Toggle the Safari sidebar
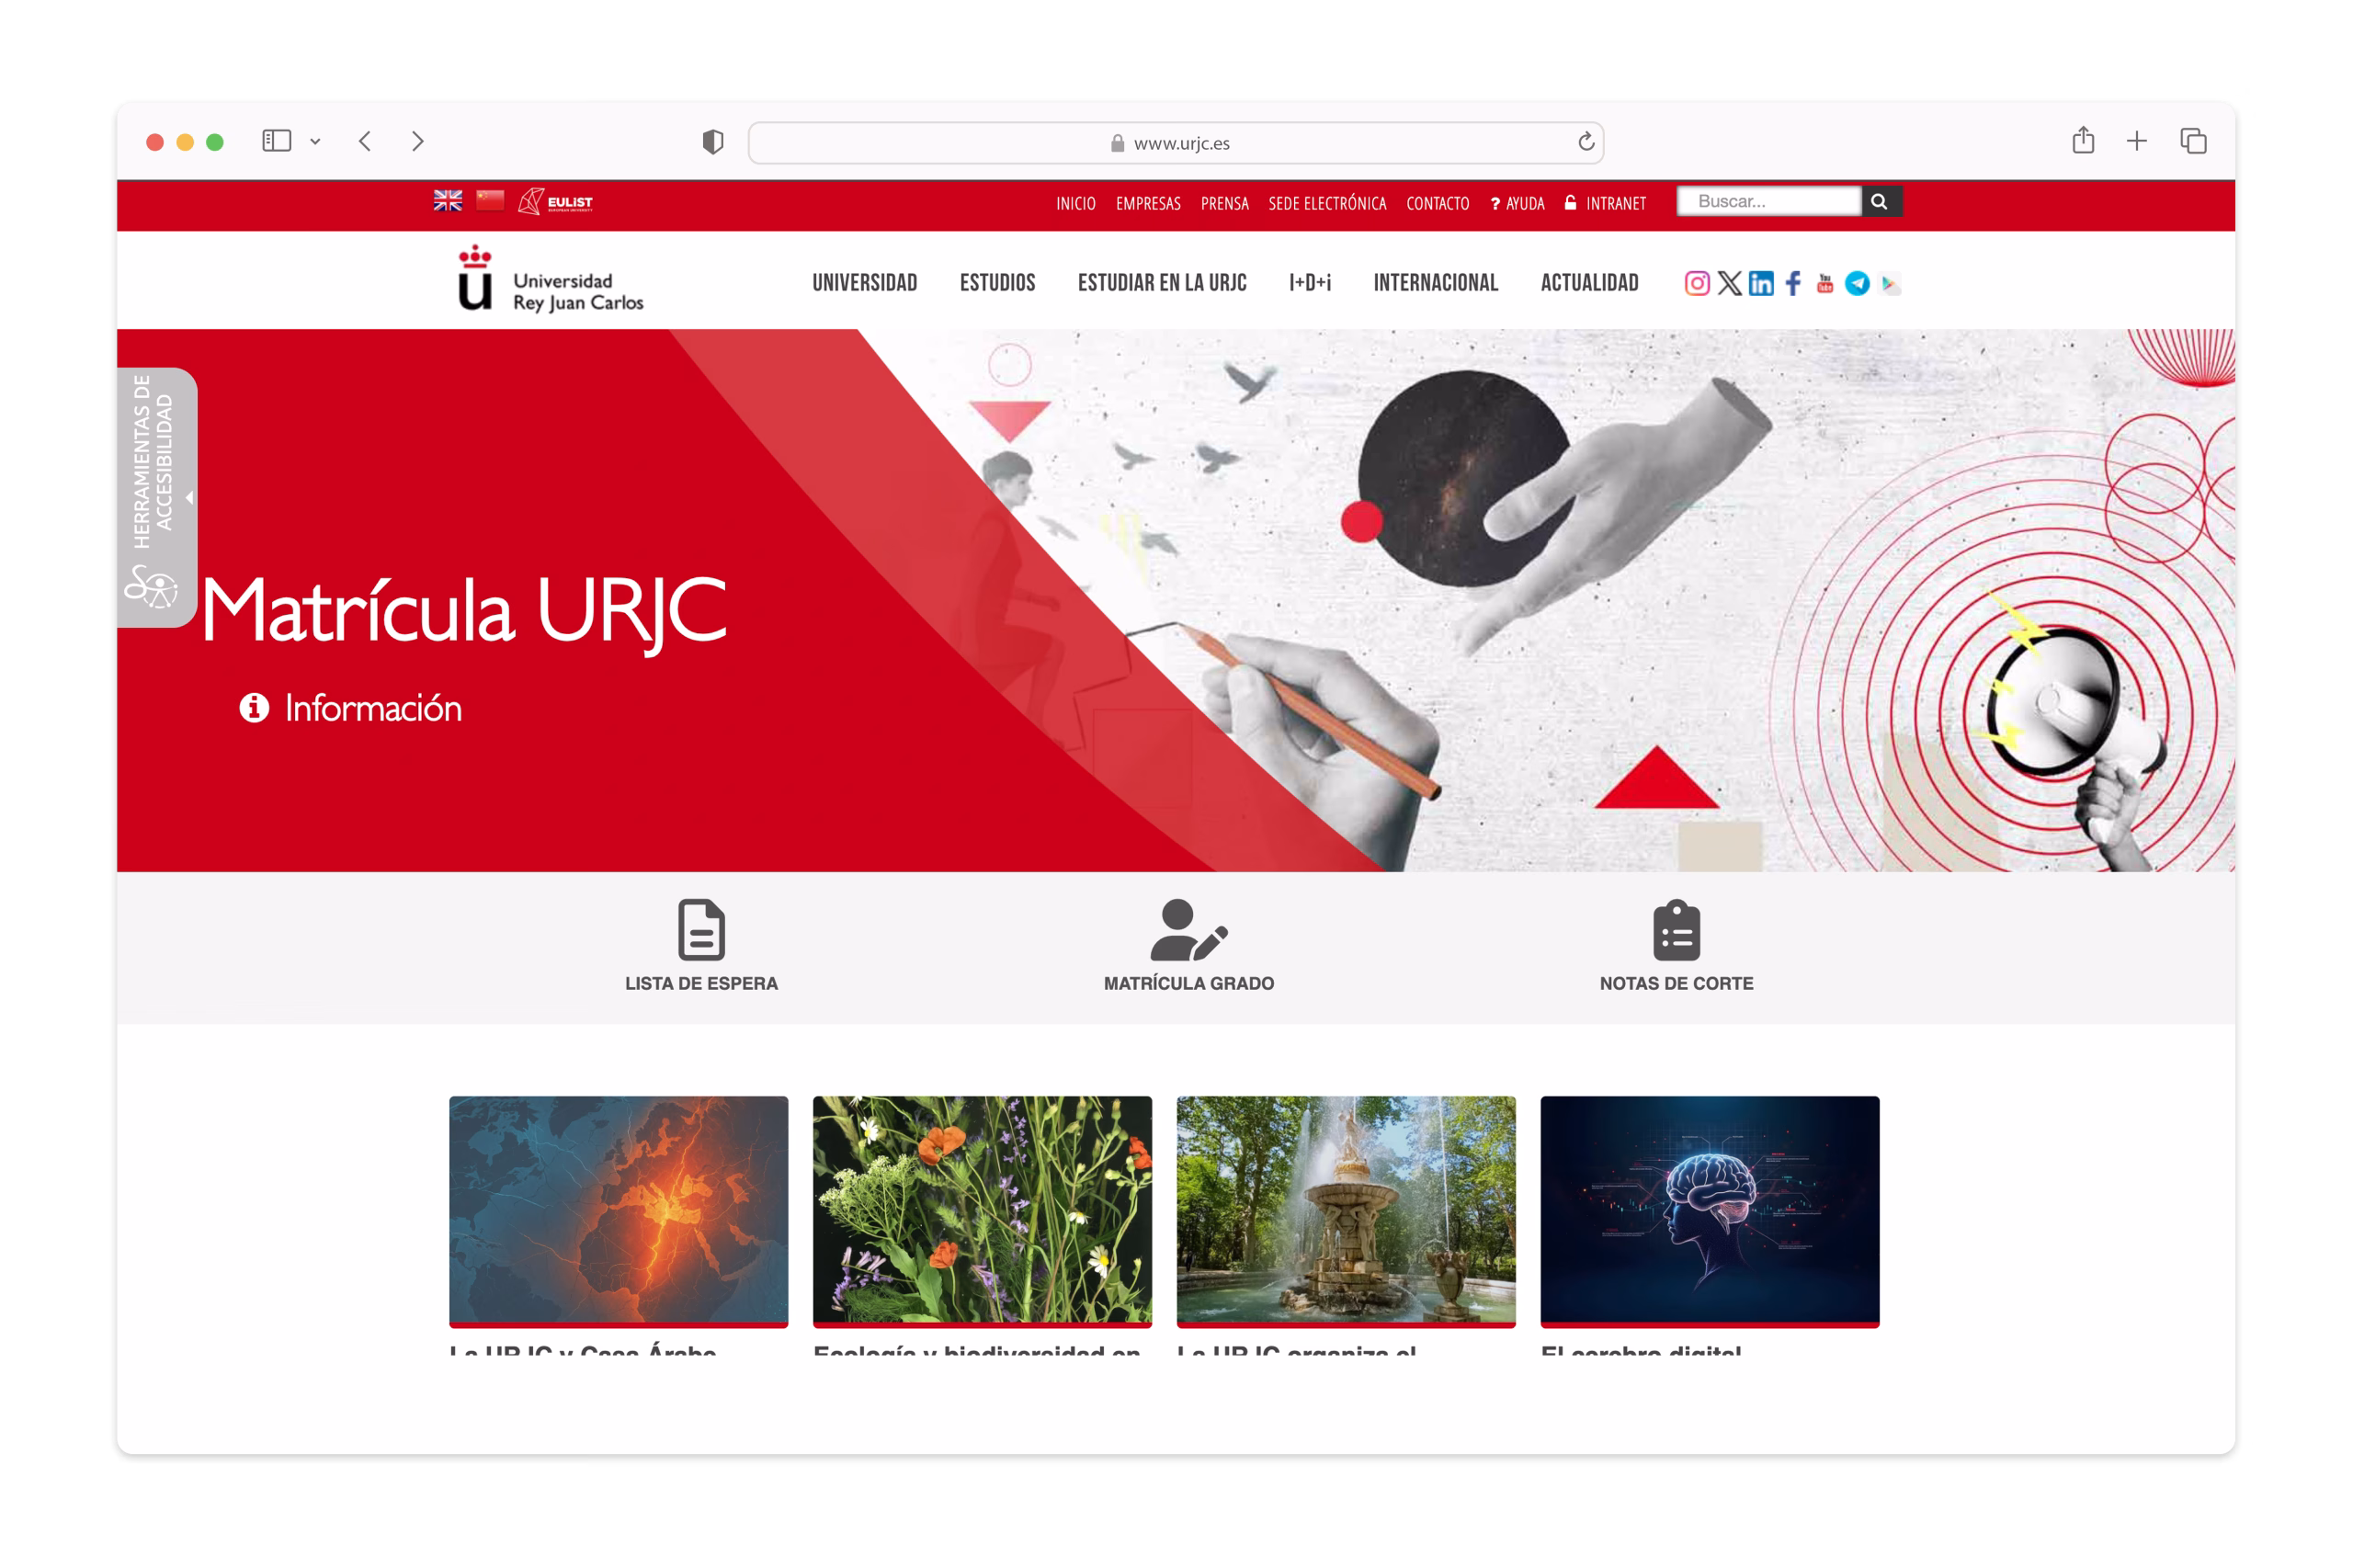Screen dimensions: 2353x1568 (277, 141)
